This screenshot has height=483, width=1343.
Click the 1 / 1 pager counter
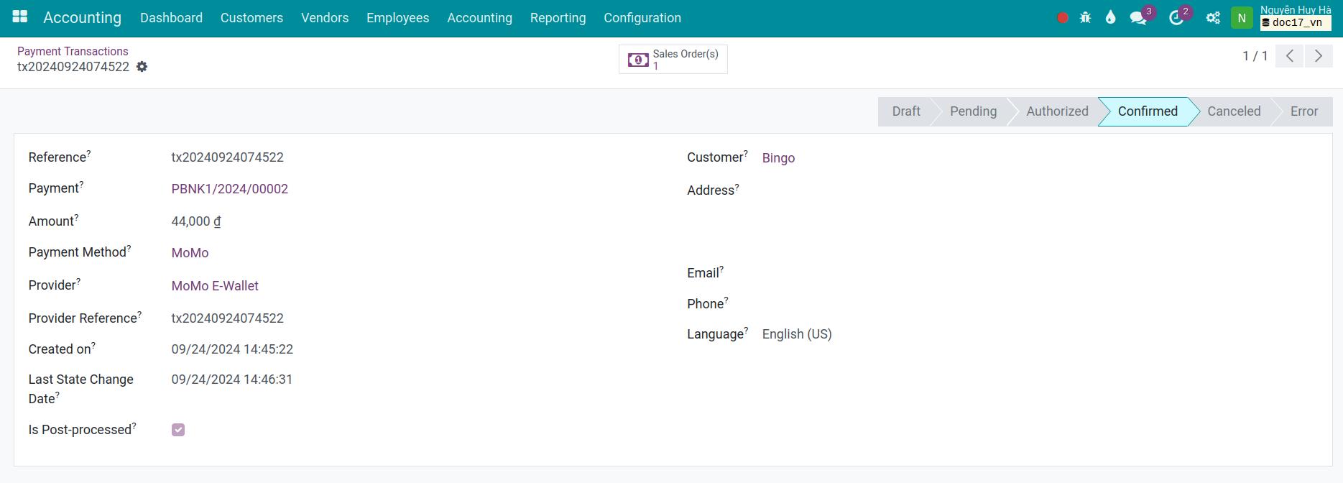click(x=1255, y=56)
